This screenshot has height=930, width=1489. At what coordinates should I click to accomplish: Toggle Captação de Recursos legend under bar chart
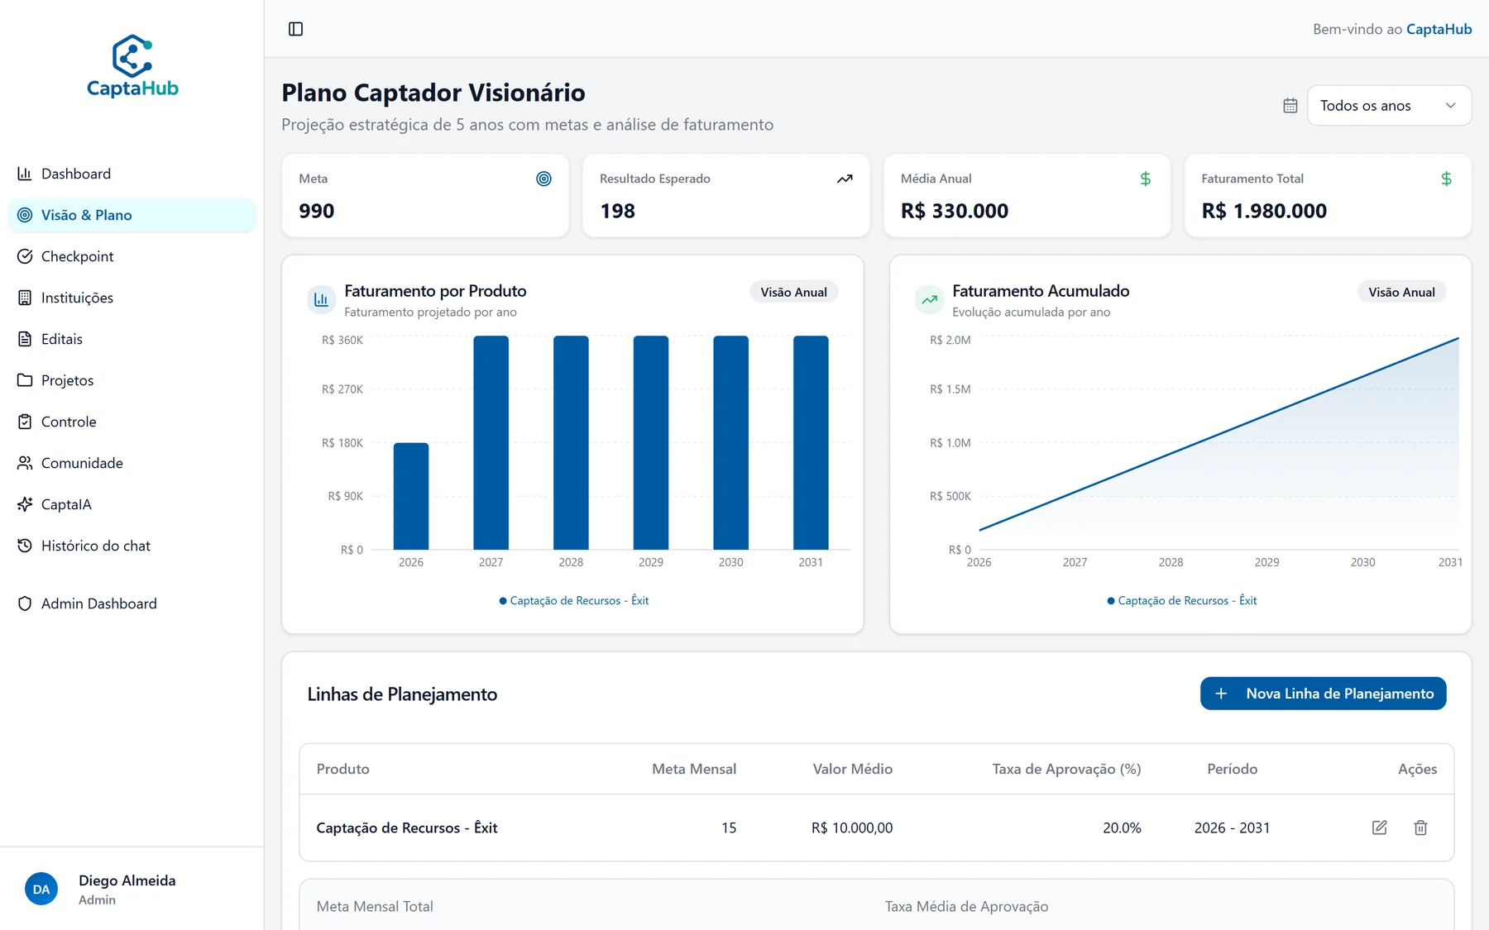click(573, 601)
